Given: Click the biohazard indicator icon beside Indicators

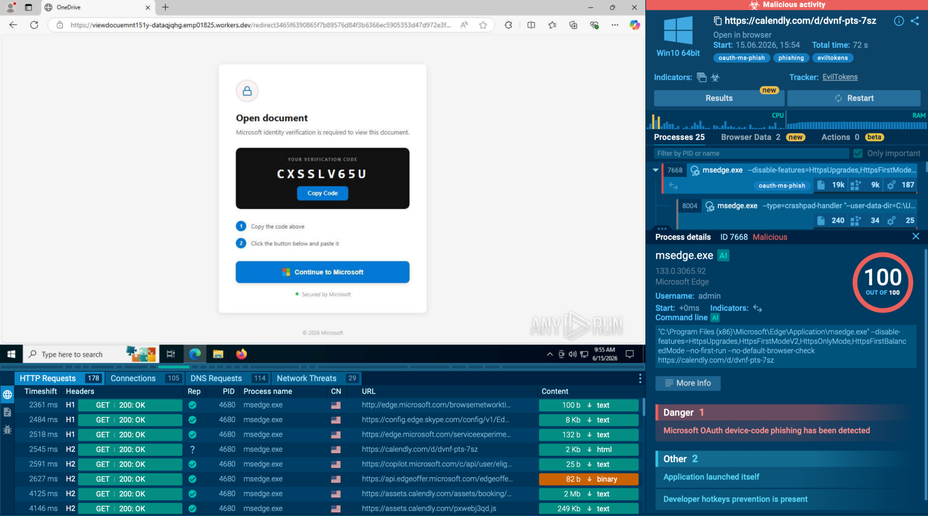Looking at the screenshot, I should (715, 77).
